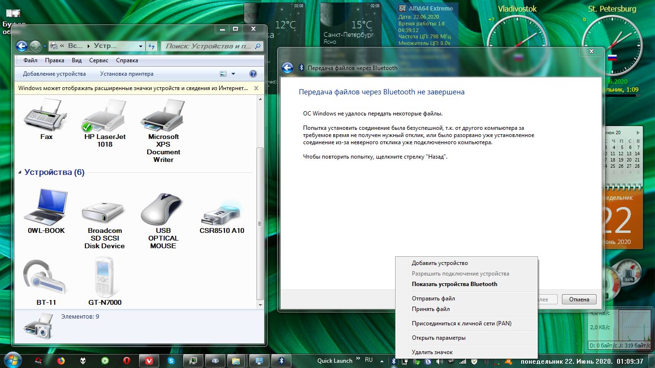655x368 pixels.
Task: Open the Вид menu
Action: tap(77, 60)
